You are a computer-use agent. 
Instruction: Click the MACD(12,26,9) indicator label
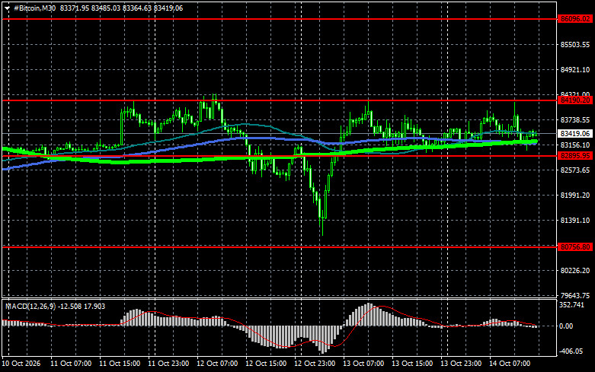[31, 306]
